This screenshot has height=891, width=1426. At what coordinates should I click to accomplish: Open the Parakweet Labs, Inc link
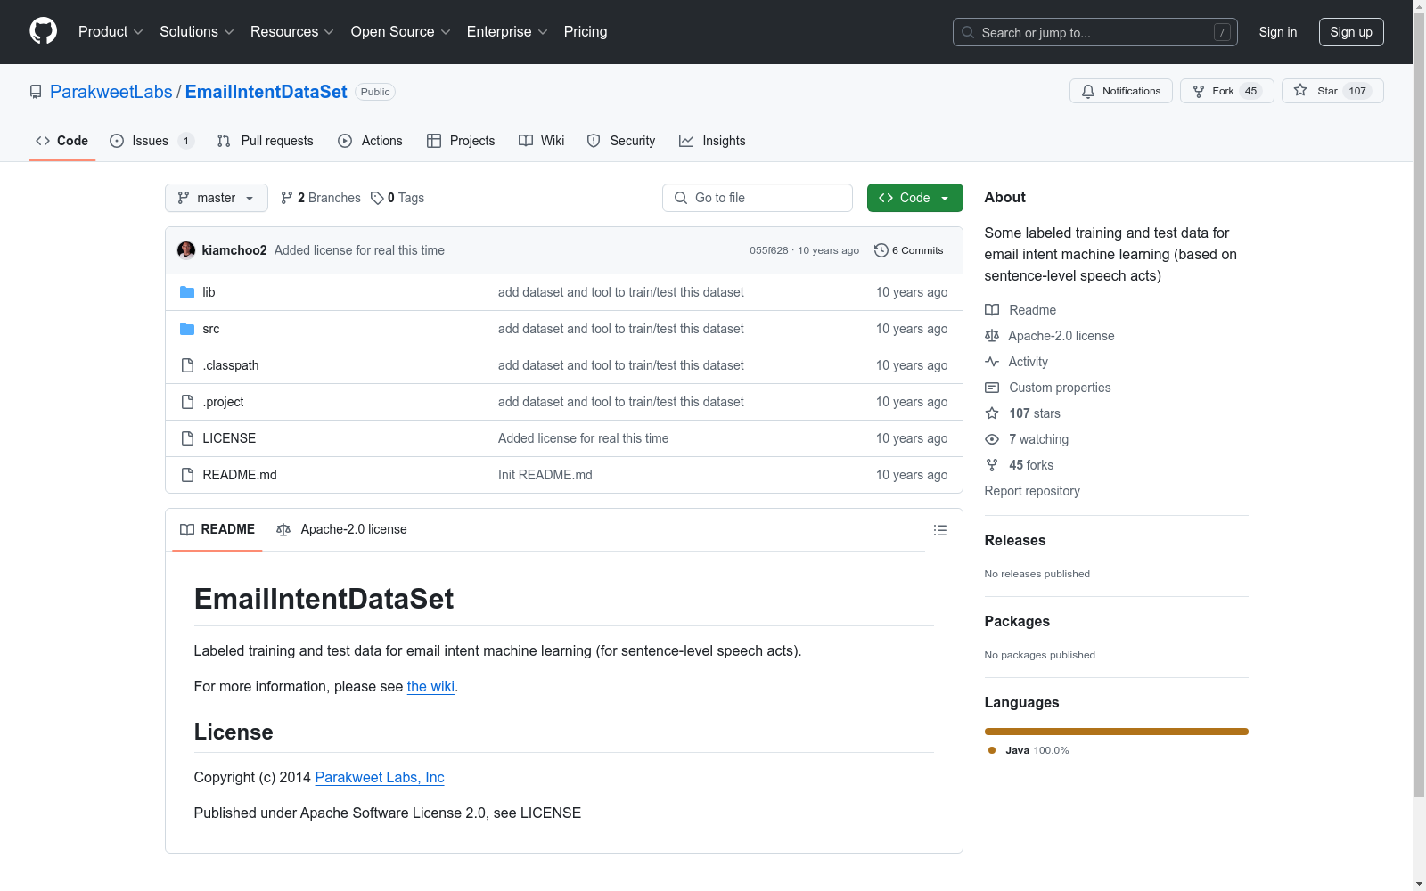(x=380, y=777)
